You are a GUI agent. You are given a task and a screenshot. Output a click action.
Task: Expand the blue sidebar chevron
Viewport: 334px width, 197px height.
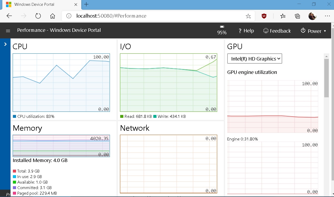[x=5, y=44]
